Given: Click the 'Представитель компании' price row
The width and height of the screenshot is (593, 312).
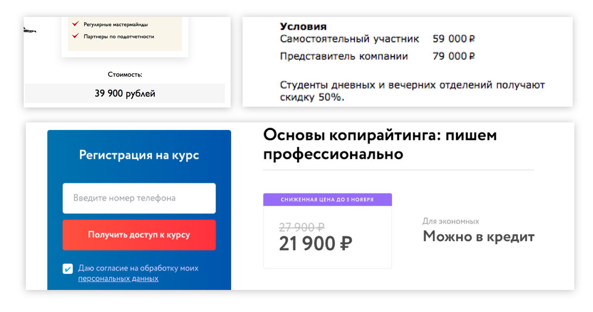Looking at the screenshot, I should tap(377, 56).
